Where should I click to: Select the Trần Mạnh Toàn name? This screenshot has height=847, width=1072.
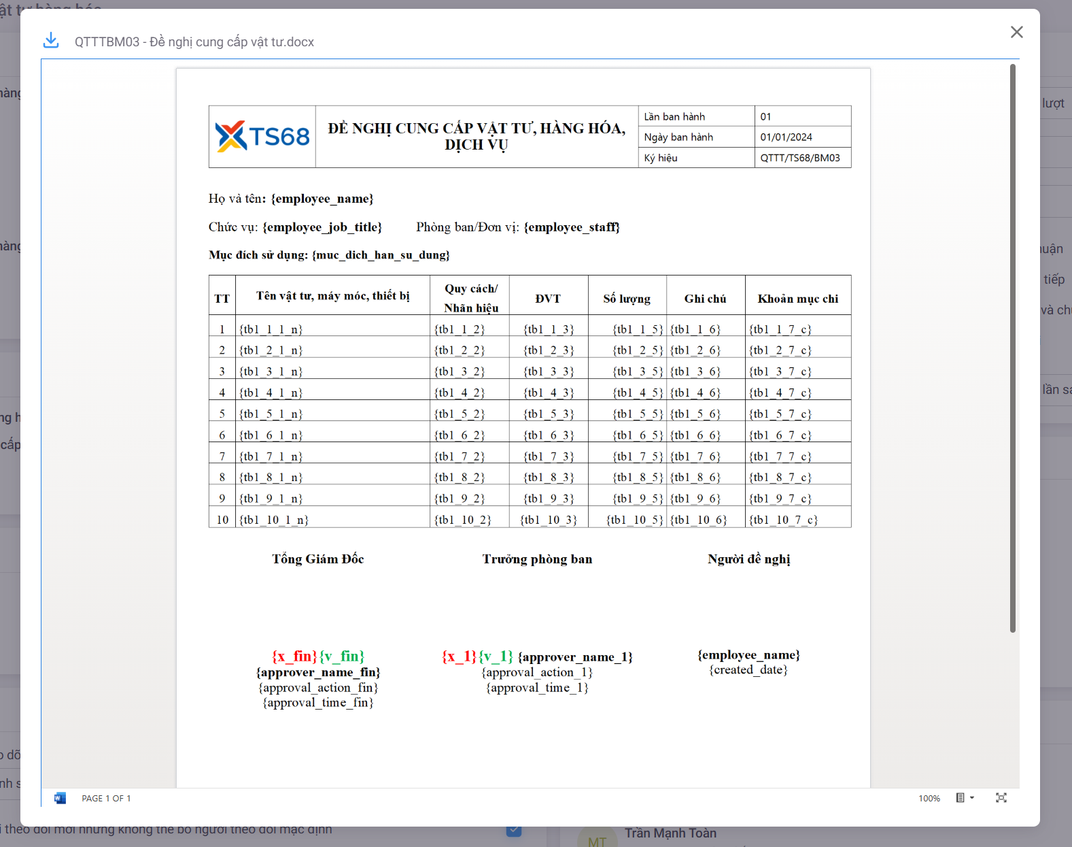click(670, 833)
